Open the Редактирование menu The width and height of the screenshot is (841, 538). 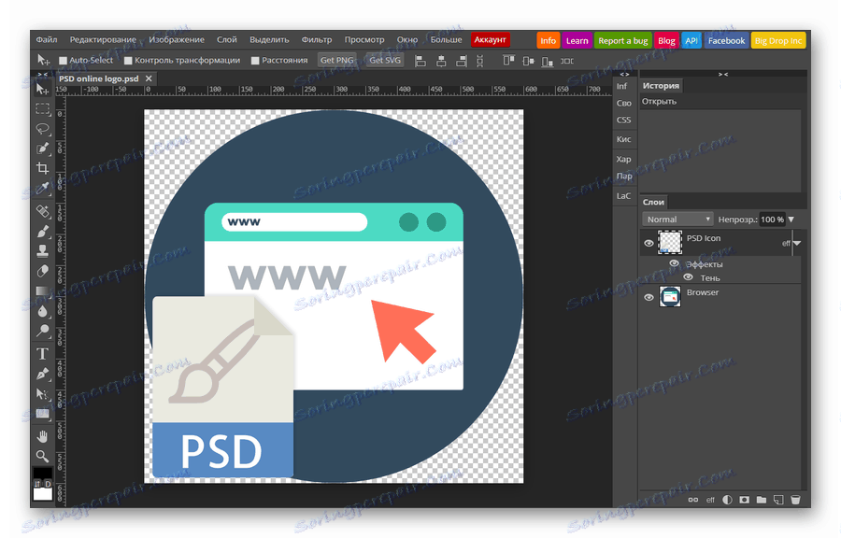(103, 39)
